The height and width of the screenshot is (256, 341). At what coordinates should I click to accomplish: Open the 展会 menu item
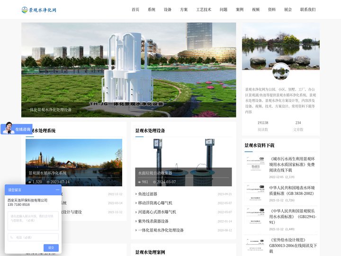coord(288,9)
